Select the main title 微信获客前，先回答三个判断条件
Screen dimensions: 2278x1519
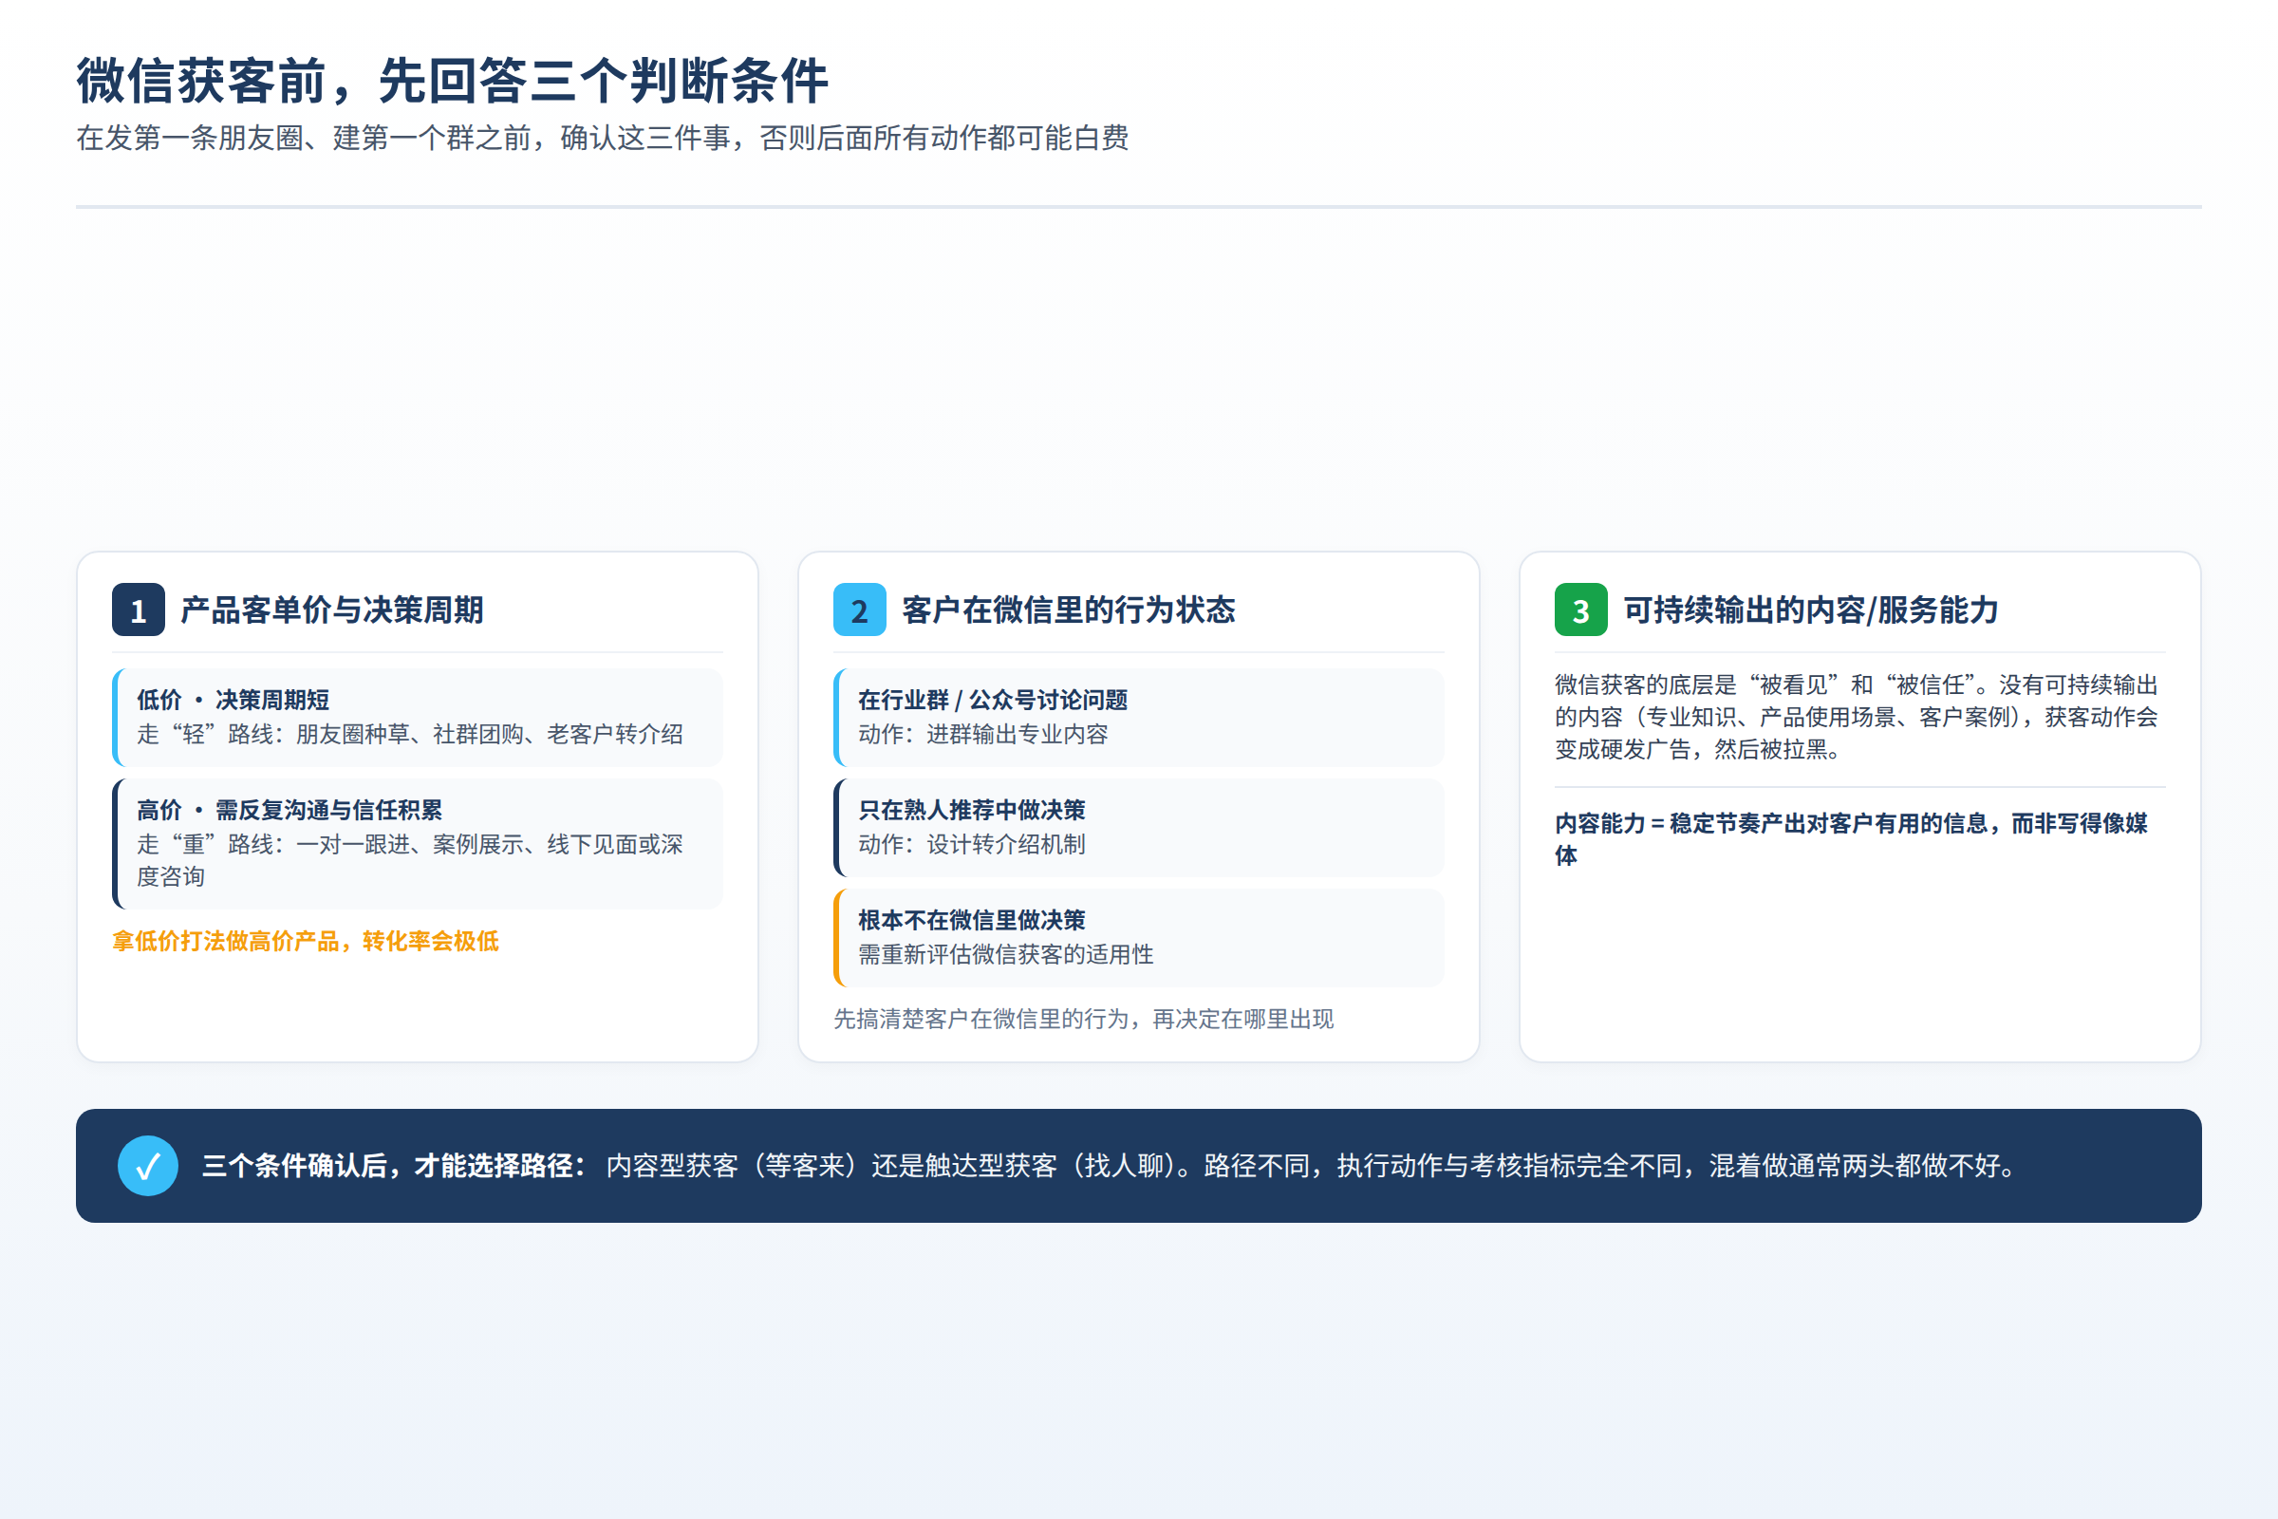pos(453,81)
